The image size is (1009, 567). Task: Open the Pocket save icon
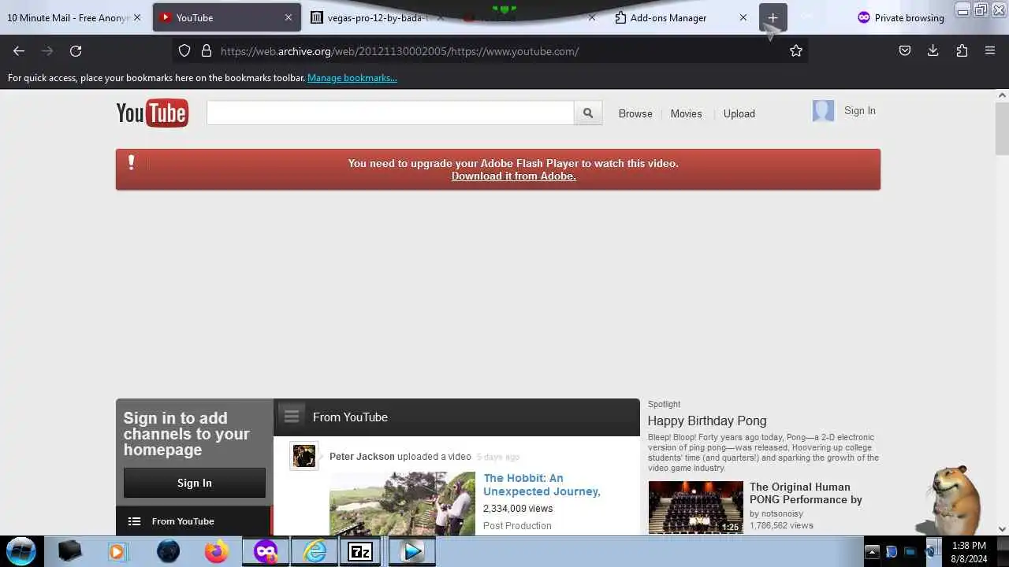click(905, 50)
